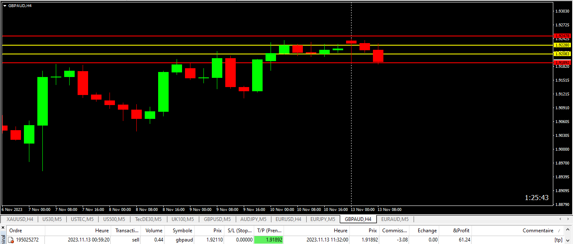Sort history by the Ordre column
The width and height of the screenshot is (573, 244).
[26, 231]
